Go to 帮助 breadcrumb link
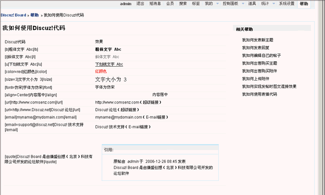 coord(35,15)
